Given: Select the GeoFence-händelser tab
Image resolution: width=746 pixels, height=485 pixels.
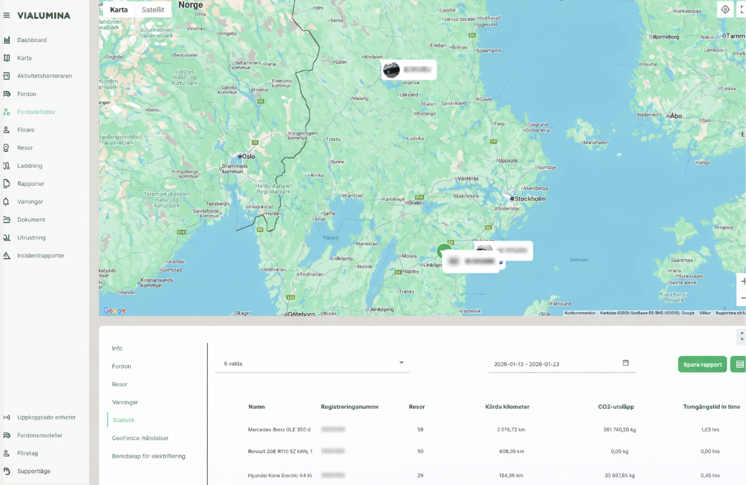Looking at the screenshot, I should coord(140,438).
